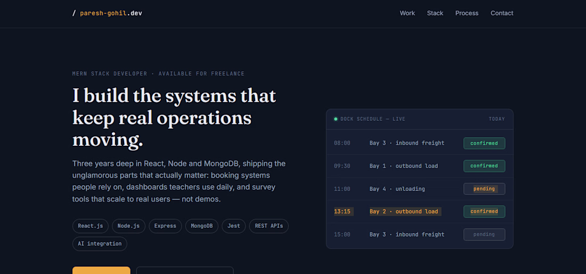Click the green live status dot
Viewport: 586px width, 274px height.
pos(336,119)
